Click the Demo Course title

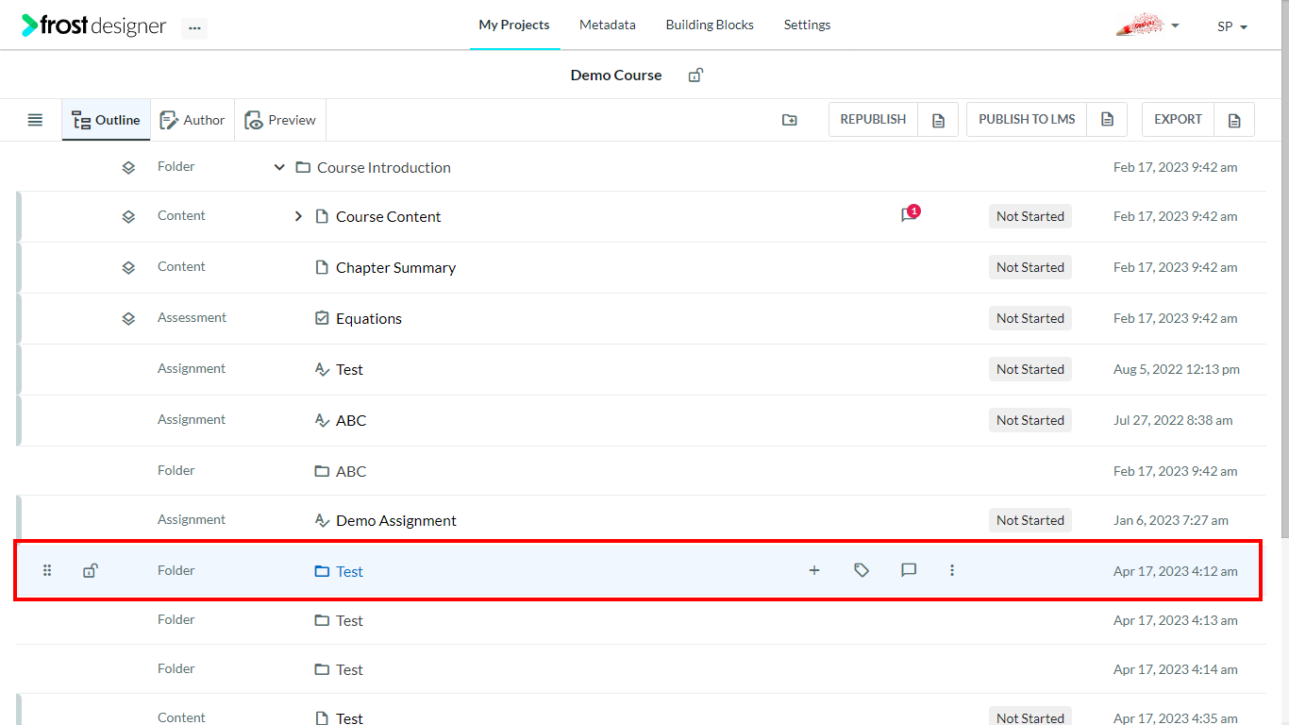tap(616, 75)
